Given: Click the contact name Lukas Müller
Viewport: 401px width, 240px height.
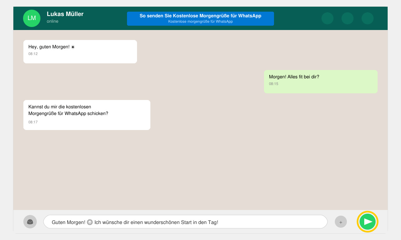Looking at the screenshot, I should point(65,14).
